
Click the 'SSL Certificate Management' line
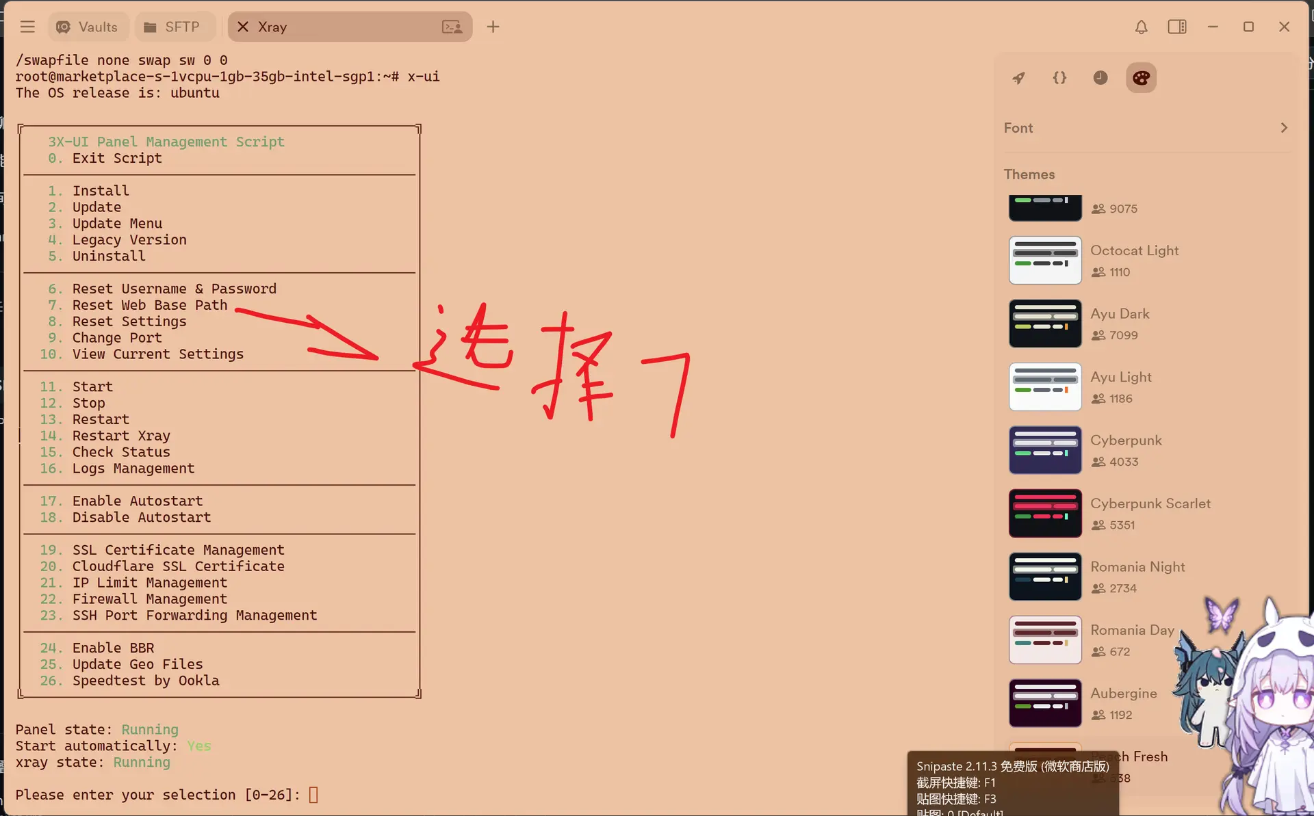click(x=162, y=550)
